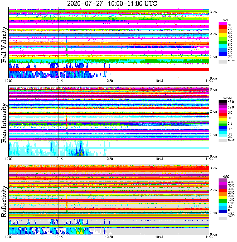Click the '2 km' height label of the Reflectivity plot
This screenshot has width=237, height=242.
213,190
